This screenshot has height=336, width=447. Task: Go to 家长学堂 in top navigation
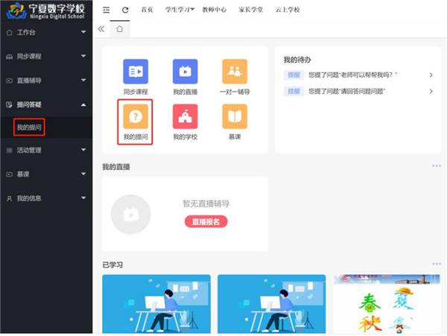(251, 10)
